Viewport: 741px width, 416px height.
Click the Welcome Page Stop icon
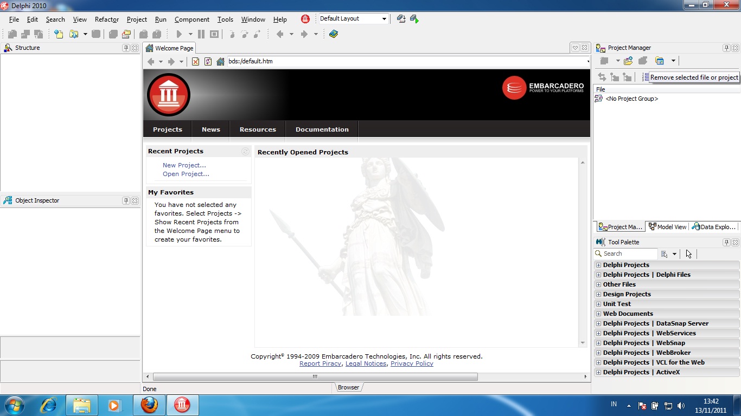click(195, 62)
